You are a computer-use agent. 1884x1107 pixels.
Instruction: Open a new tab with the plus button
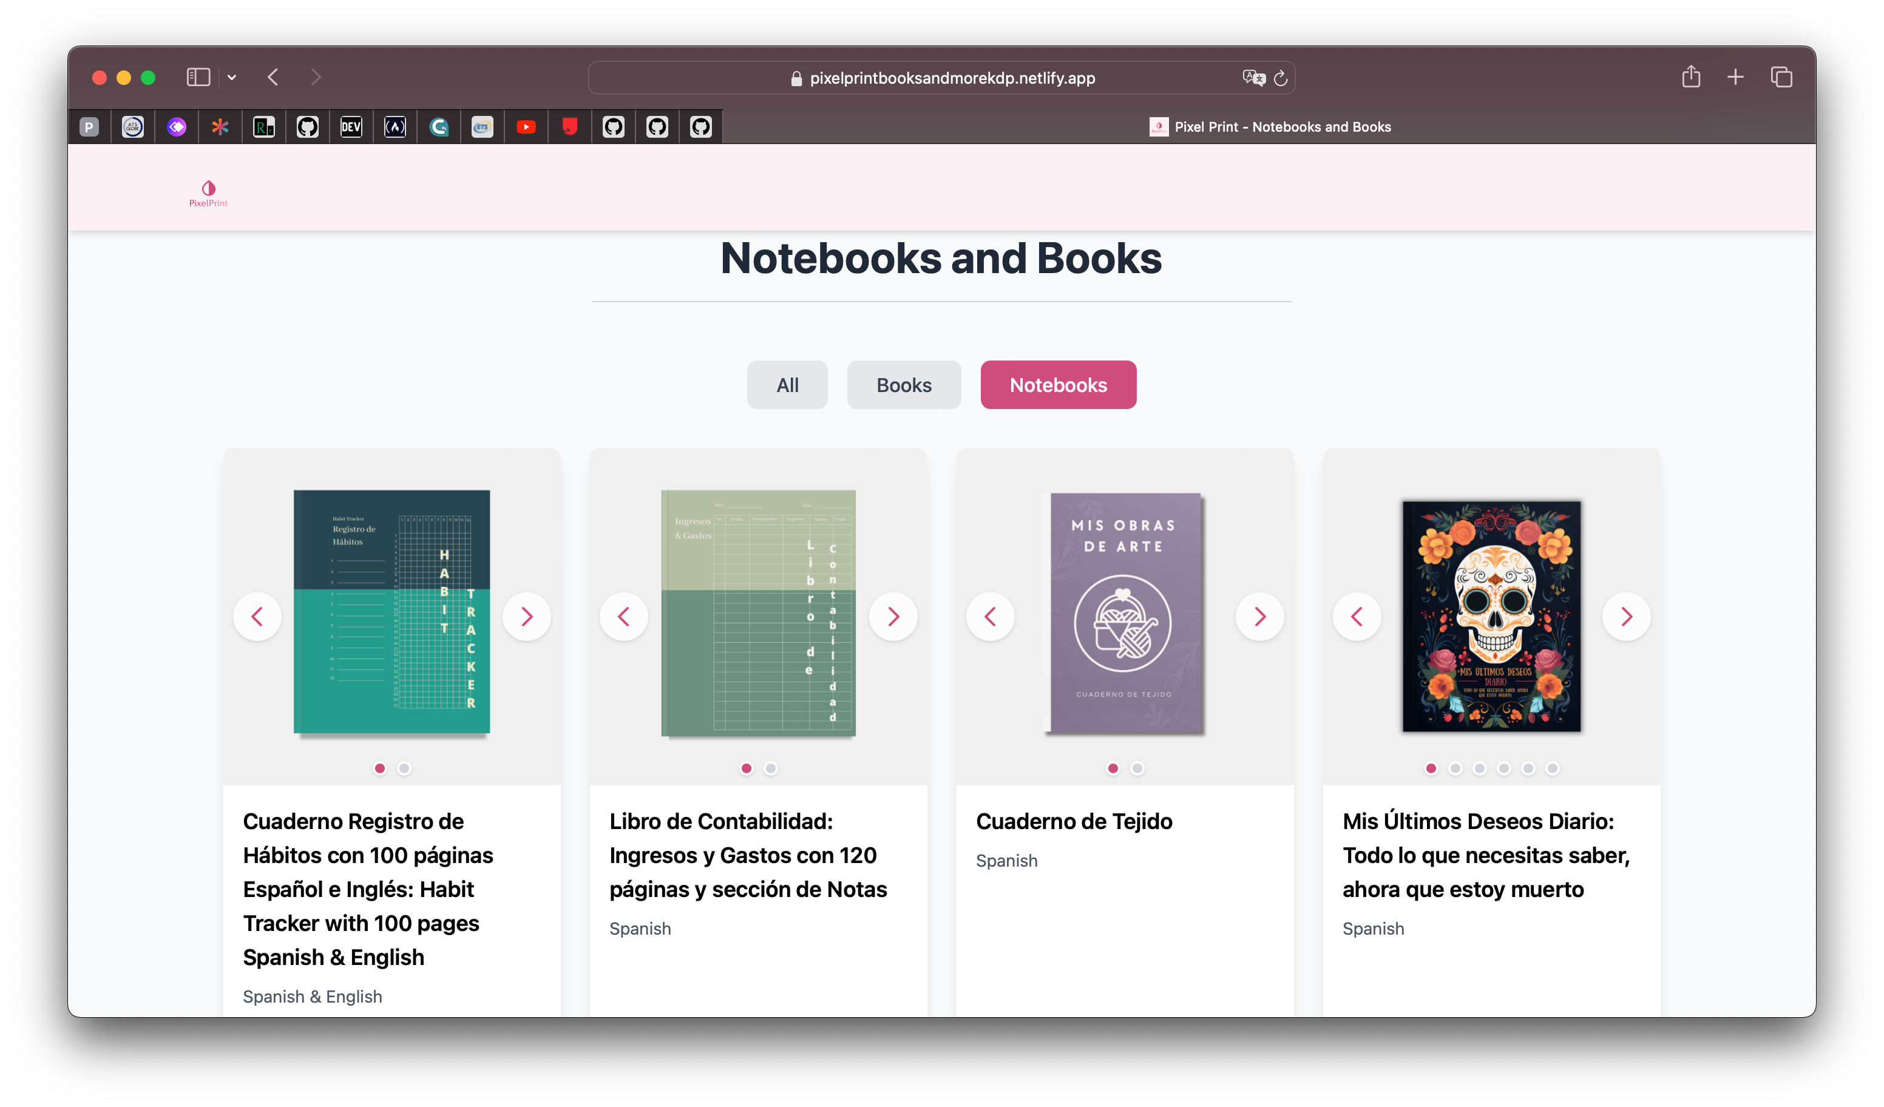pos(1735,77)
